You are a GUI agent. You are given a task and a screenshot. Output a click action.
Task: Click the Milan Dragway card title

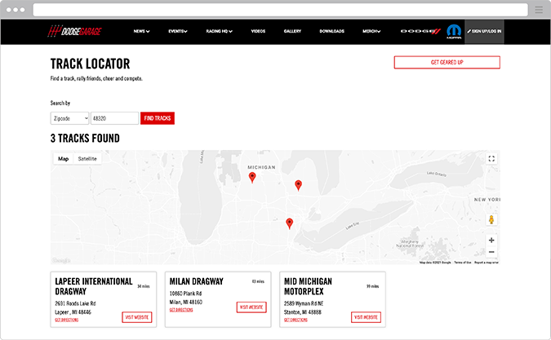tap(197, 281)
